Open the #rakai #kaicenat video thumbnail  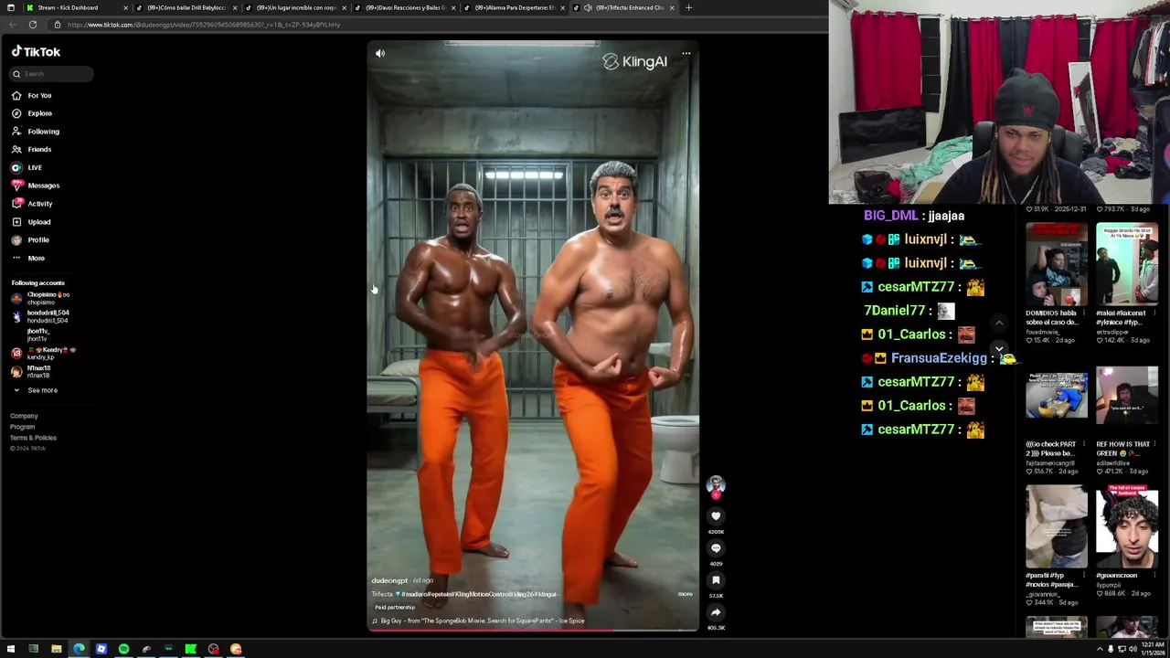coord(1127,265)
